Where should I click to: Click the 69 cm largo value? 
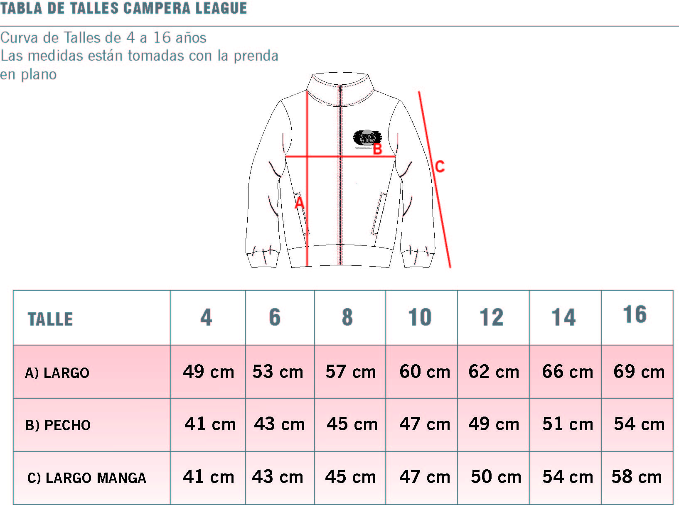coord(639,372)
